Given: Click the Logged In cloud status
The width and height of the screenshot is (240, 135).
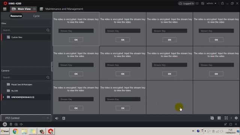Looking at the screenshot, I should point(186,3).
